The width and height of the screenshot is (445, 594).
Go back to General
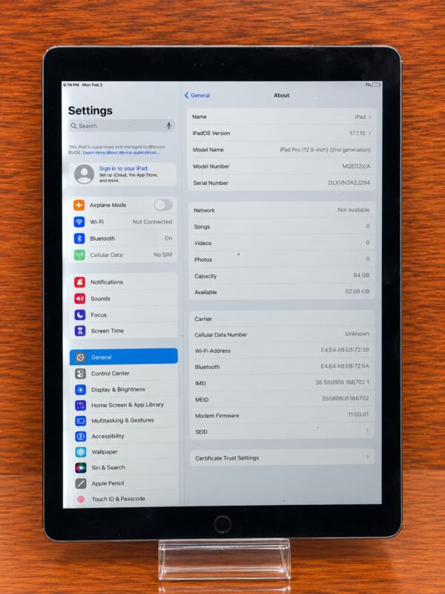pyautogui.click(x=197, y=96)
